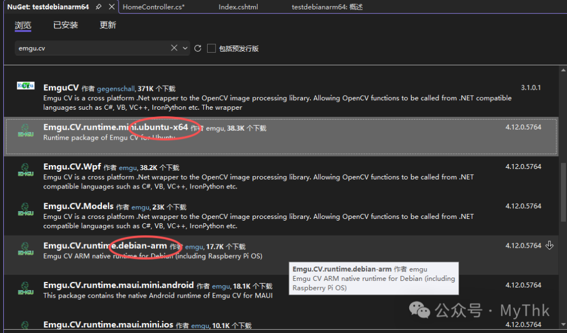Open author link gegenschall
The height and width of the screenshot is (333, 567).
click(116, 89)
